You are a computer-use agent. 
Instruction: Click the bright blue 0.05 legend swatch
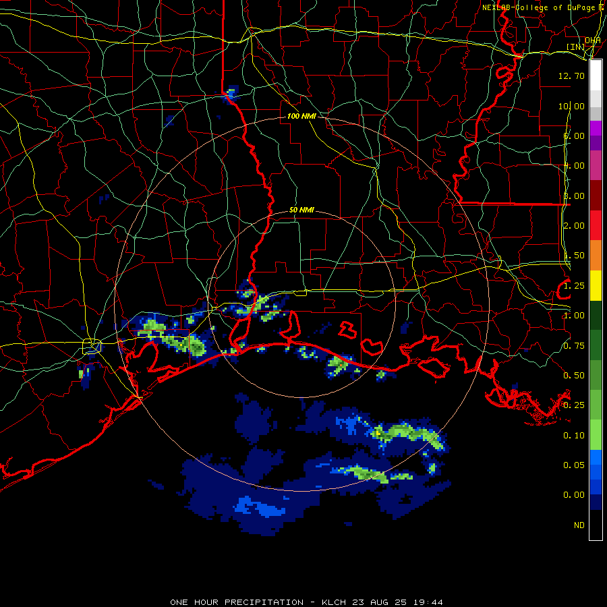click(x=596, y=457)
